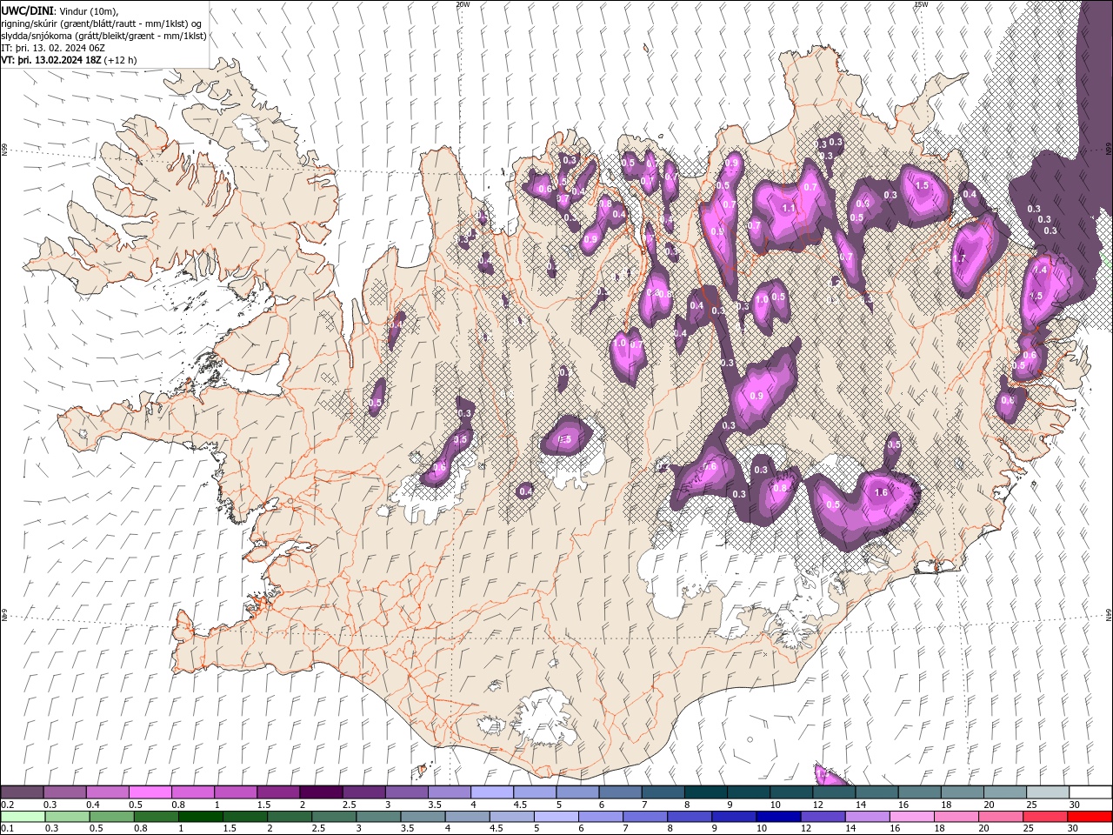Image resolution: width=1113 pixels, height=835 pixels.
Task: Click the white swatch after 30 in snow row
Action: click(x=1090, y=792)
